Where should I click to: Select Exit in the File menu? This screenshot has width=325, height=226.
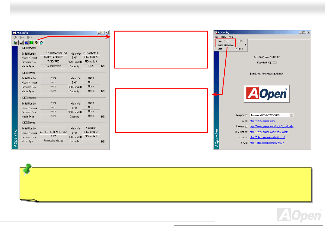230,49
